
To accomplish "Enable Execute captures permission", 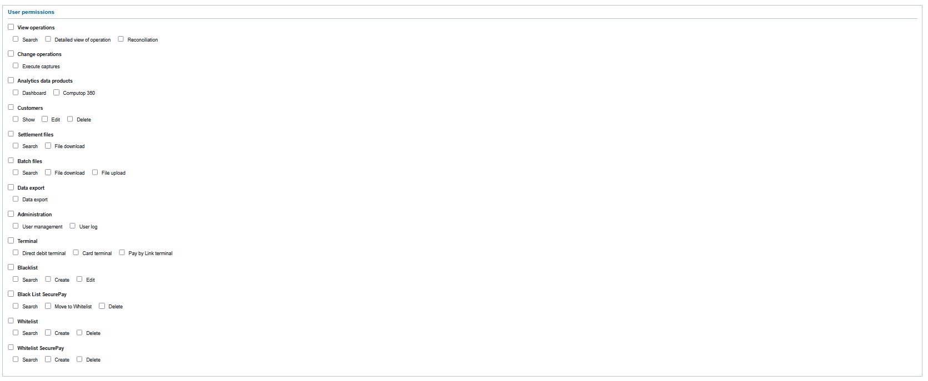I will (x=16, y=66).
